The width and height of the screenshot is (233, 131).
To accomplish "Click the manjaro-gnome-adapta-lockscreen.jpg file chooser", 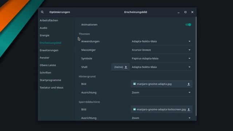I will click(162, 110).
